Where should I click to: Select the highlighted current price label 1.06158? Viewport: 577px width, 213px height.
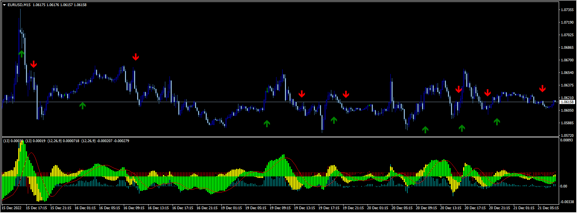567,102
